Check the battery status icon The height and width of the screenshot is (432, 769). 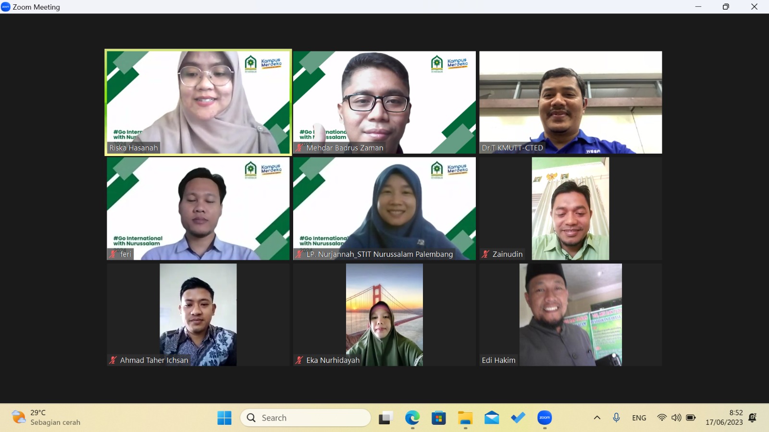point(691,418)
